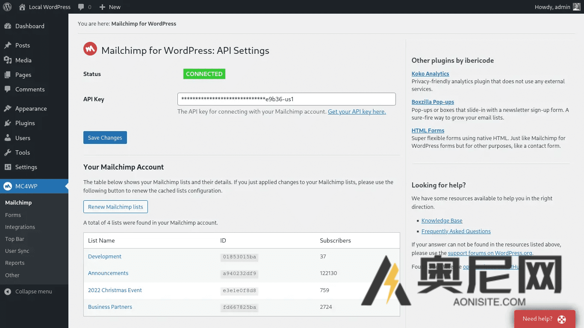584x328 pixels.
Task: Open the Local WordPress site home icon
Action: pos(22,7)
